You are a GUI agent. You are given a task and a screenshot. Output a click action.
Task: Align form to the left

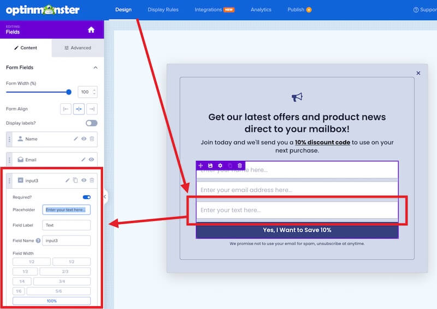click(66, 109)
